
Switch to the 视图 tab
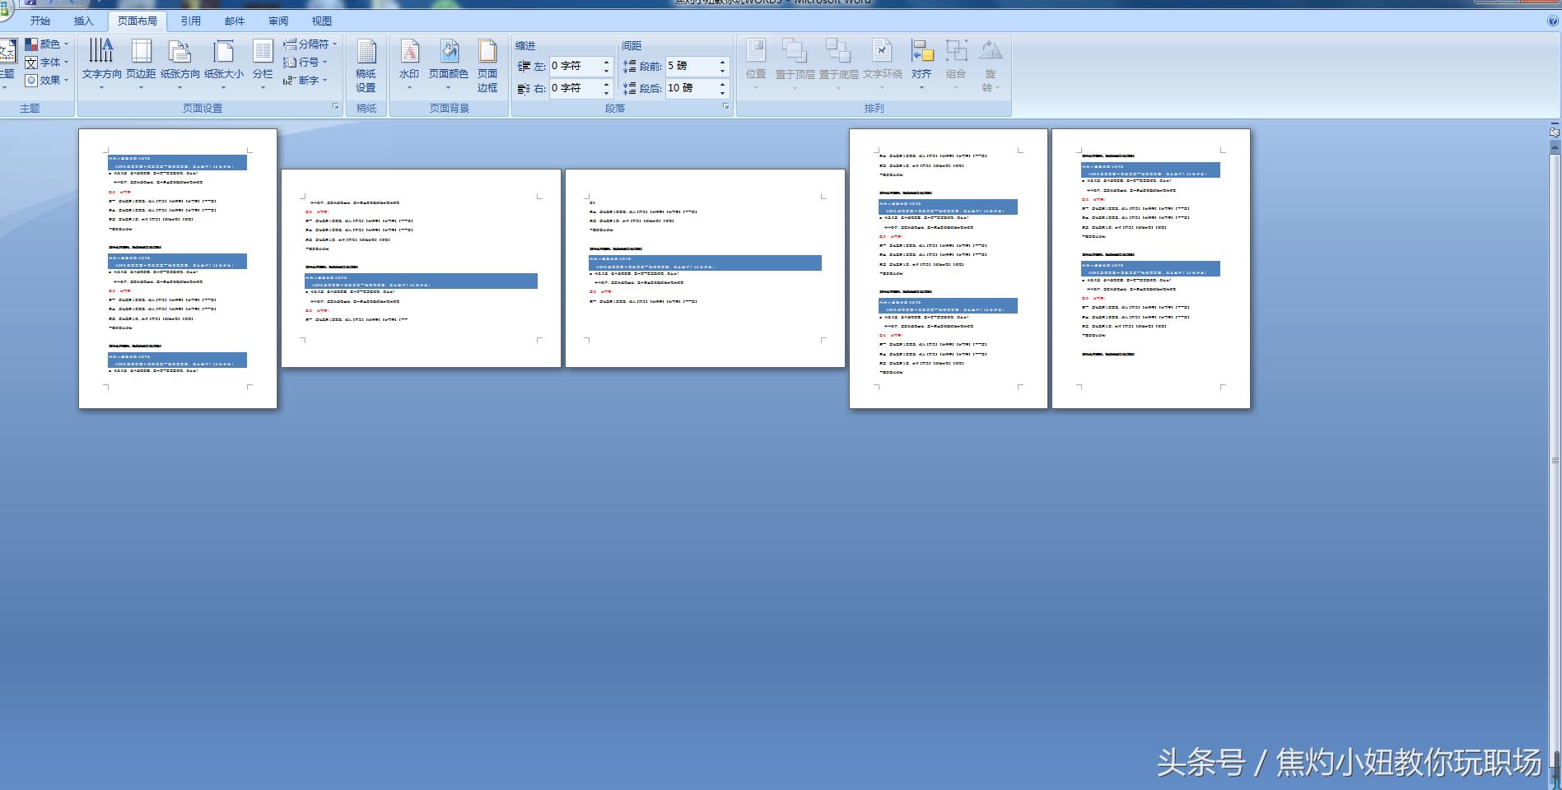click(x=322, y=21)
